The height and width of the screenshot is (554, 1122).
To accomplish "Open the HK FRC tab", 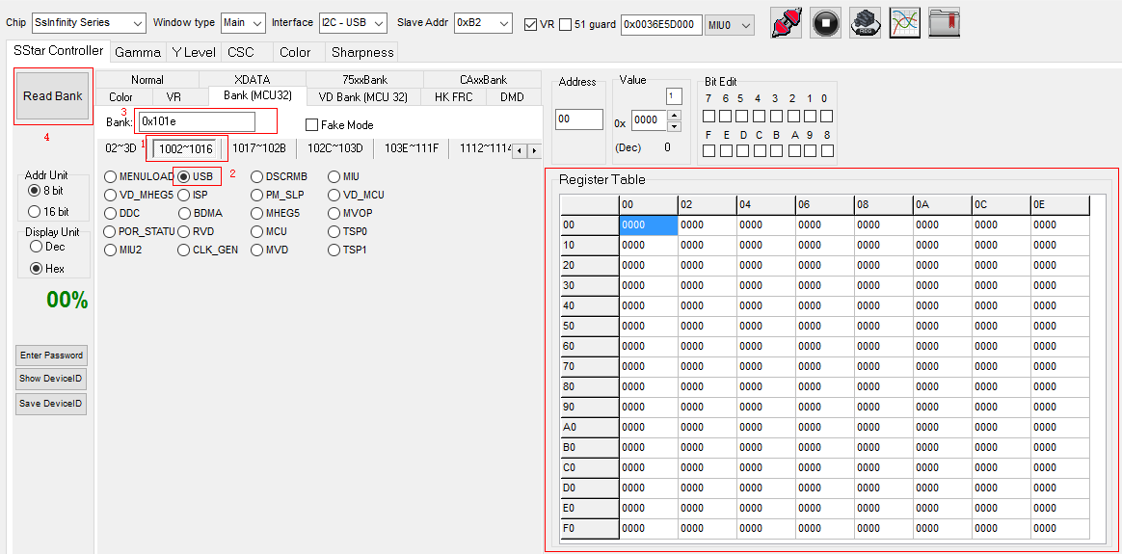I will (453, 96).
